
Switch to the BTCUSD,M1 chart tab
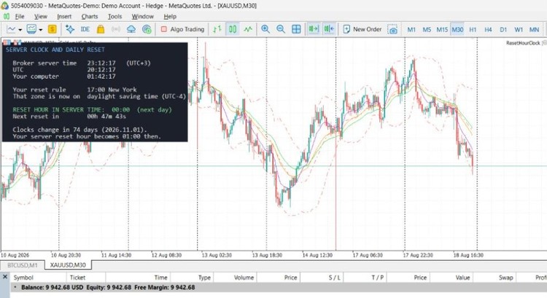click(x=23, y=265)
